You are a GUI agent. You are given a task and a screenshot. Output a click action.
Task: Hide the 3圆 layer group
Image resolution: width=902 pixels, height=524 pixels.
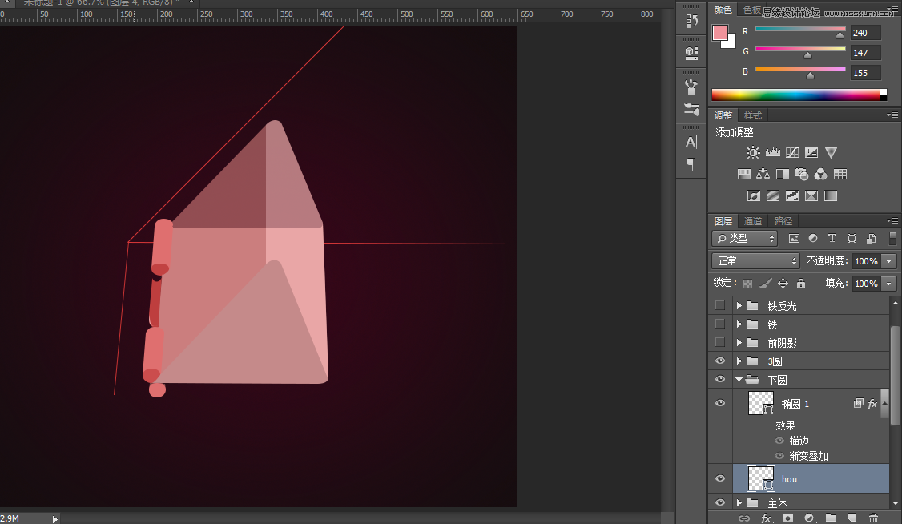coord(719,361)
